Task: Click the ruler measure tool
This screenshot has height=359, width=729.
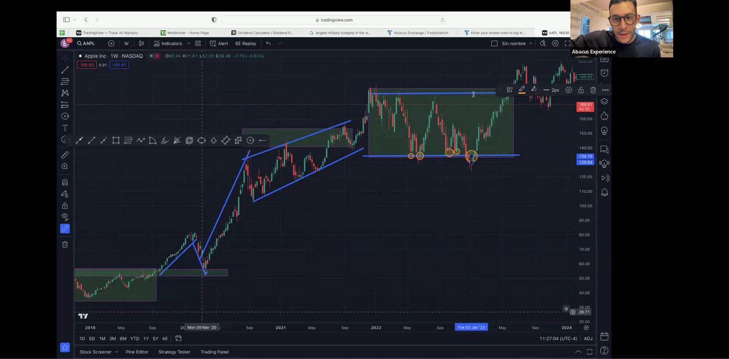Action: click(65, 155)
